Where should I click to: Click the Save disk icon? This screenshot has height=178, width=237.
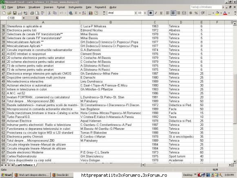(x=15, y=13)
